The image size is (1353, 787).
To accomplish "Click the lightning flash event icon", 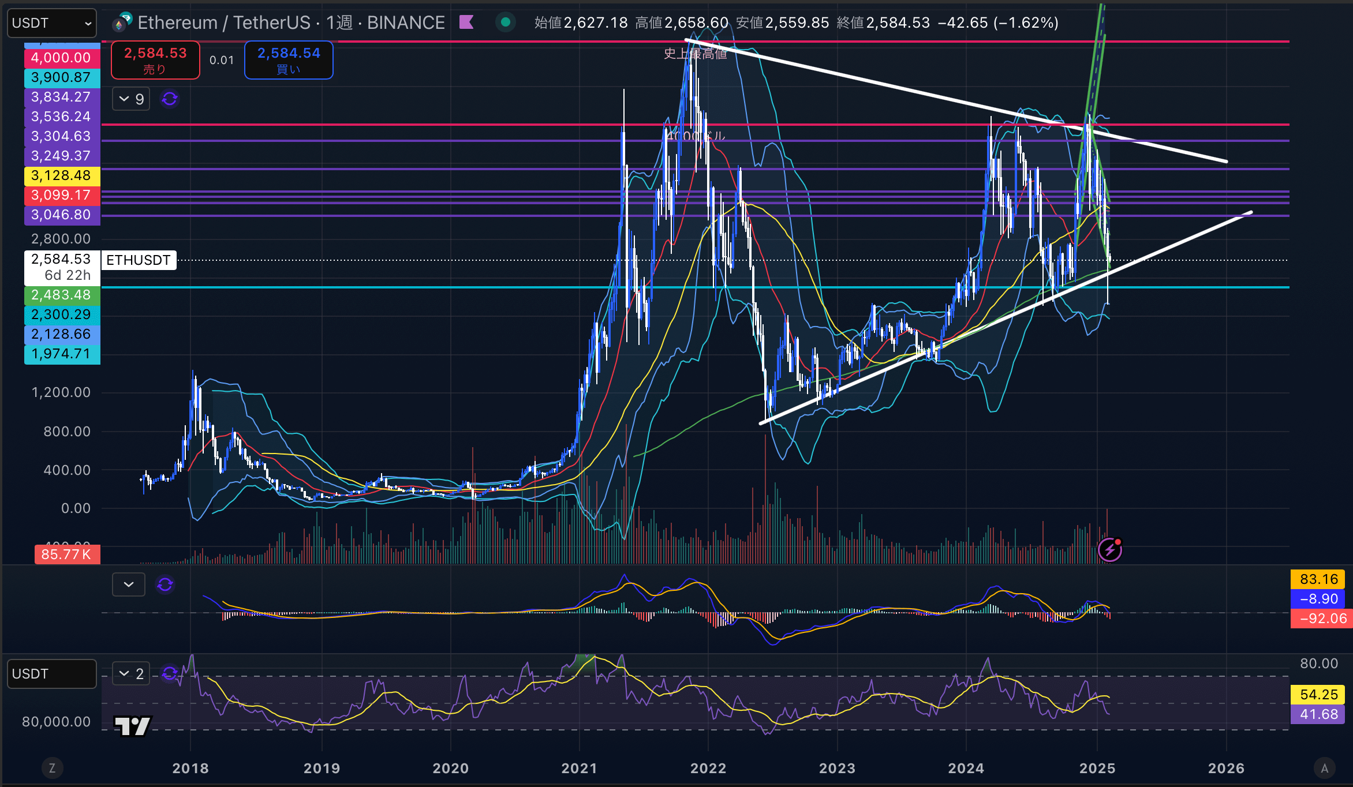I will tap(1110, 550).
